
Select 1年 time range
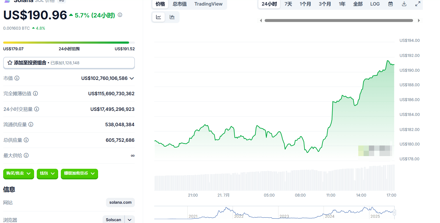342,4
